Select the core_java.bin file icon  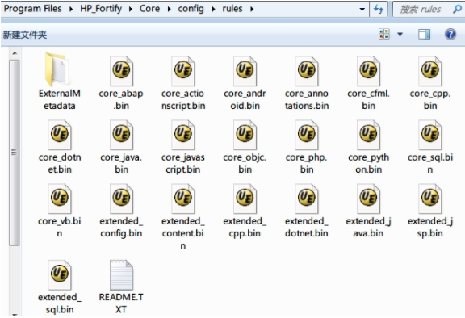(x=121, y=135)
